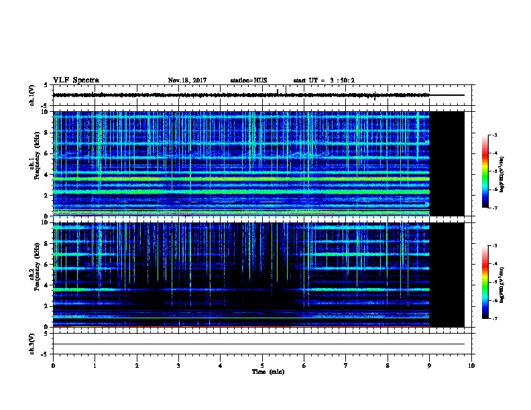Select the ch.2 colorbar "log(PSD)" label
Image resolution: width=531 pixels, height=410 pixels.
[x=501, y=285]
